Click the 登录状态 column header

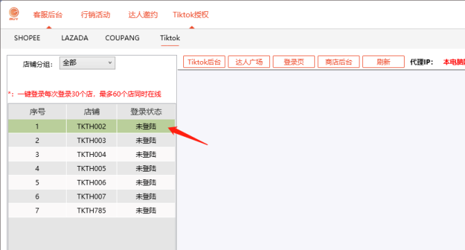[146, 112]
